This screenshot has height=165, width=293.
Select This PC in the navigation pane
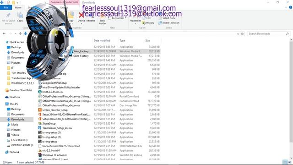12,104
